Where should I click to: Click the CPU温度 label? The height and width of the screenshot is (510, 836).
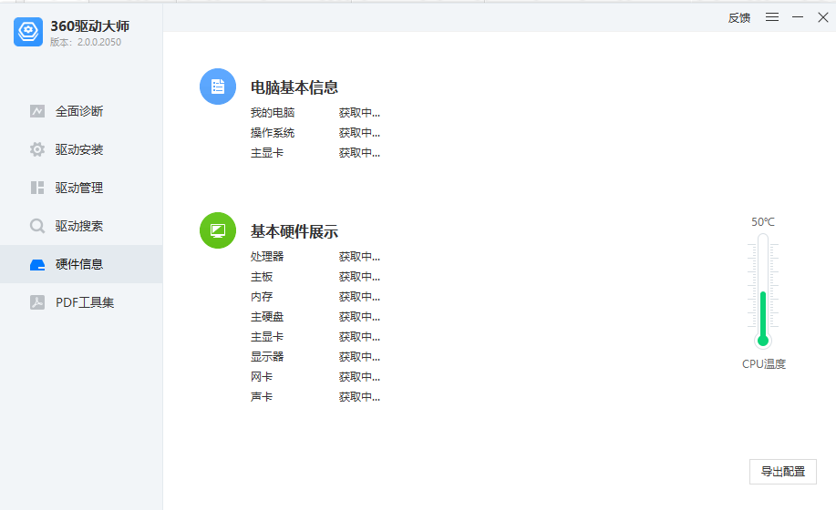763,364
